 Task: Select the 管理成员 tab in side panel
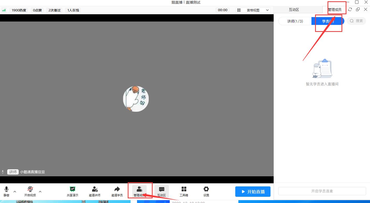(335, 10)
